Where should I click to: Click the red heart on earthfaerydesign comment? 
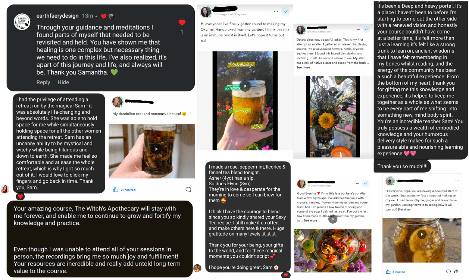coord(182,23)
